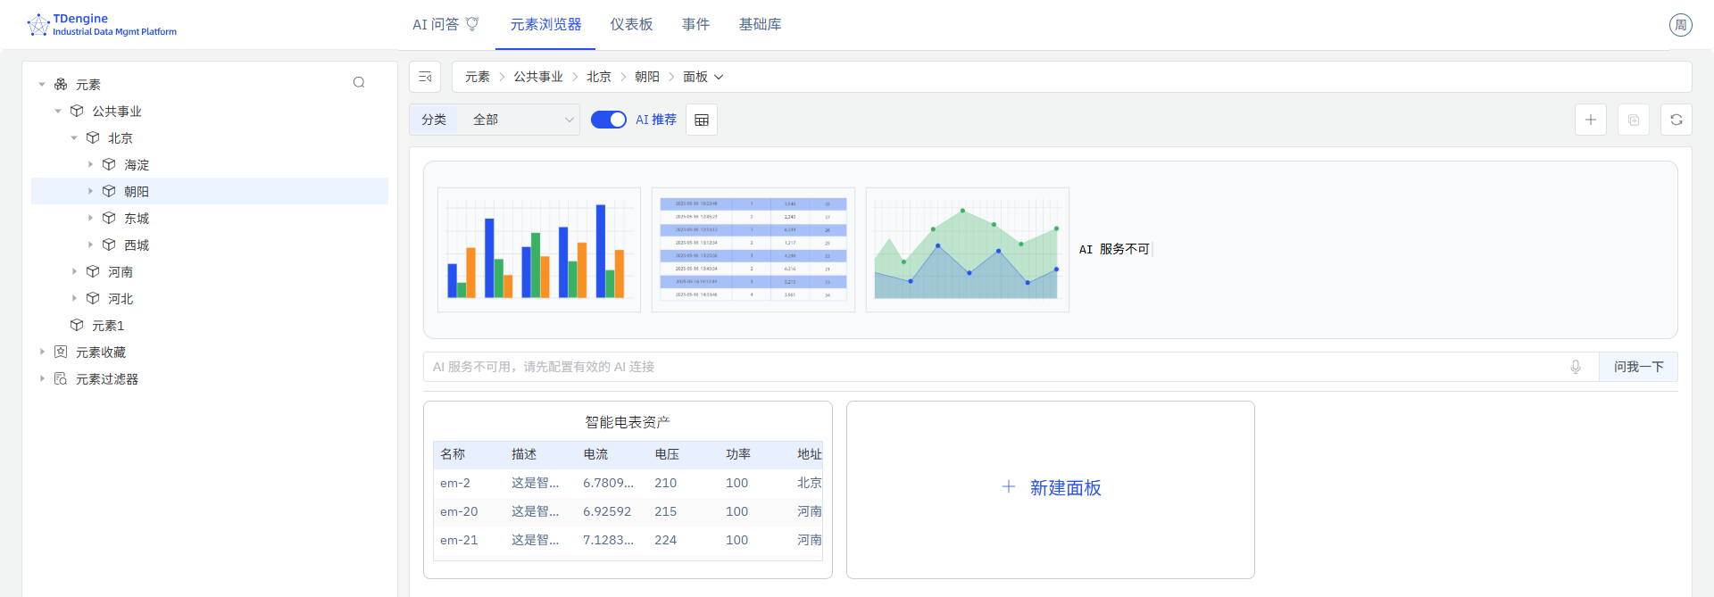Click the cube icon beside 元素1
This screenshot has height=597, width=1714.
[x=77, y=325]
